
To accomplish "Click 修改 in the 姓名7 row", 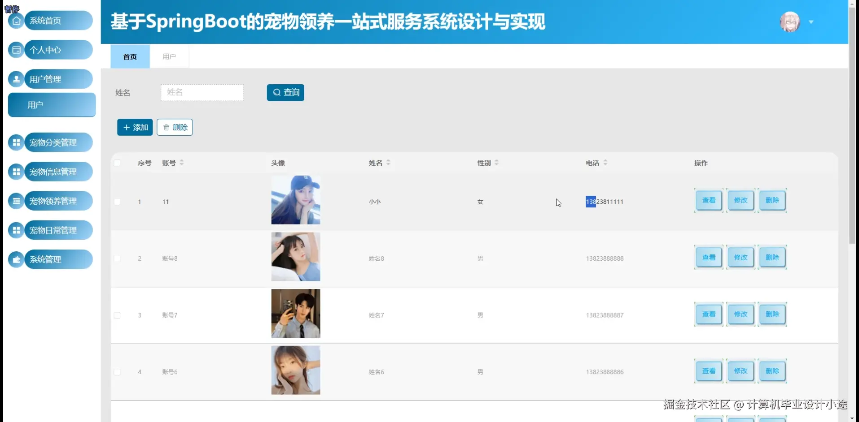I will (741, 314).
